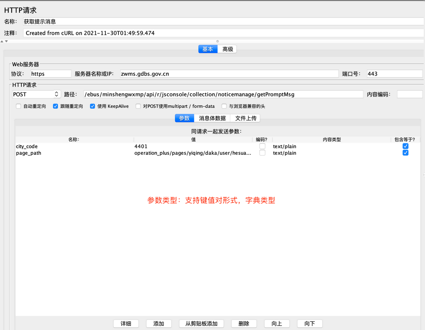Viewport: 425px width, 330px height.
Task: Enable the 与浏览器兼容的头 checkbox
Action: (224, 106)
